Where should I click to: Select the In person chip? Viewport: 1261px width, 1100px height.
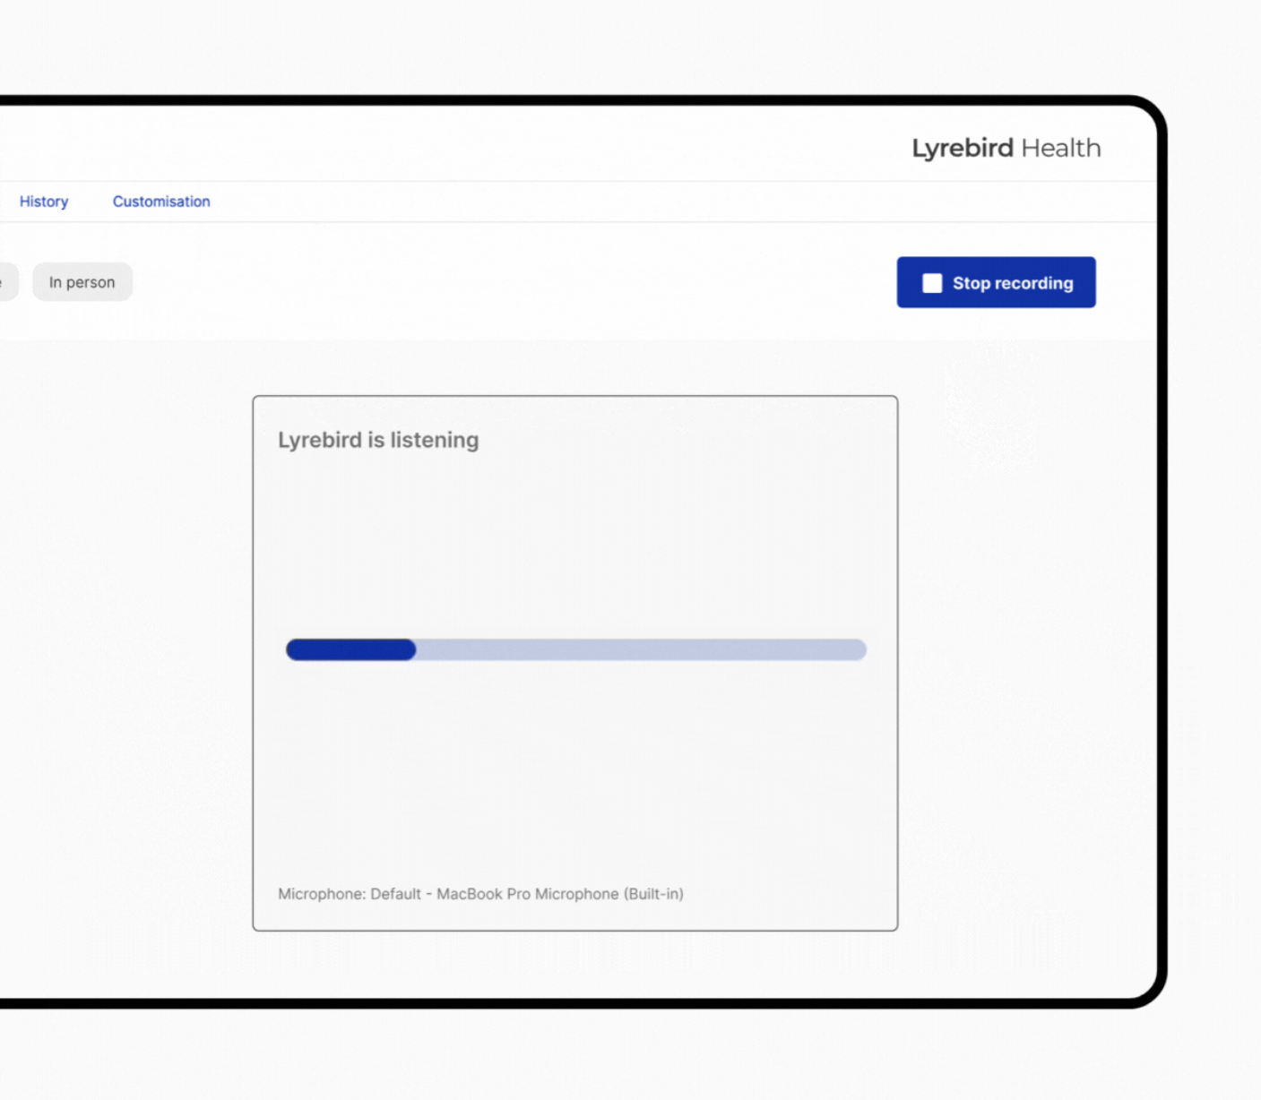click(x=82, y=282)
